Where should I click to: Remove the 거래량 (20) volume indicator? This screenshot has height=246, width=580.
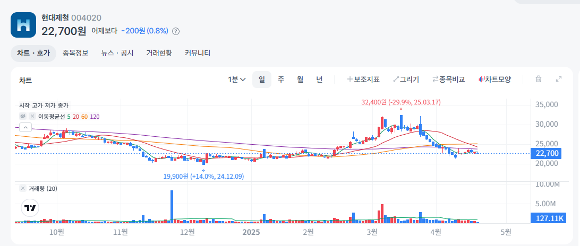pyautogui.click(x=23, y=188)
